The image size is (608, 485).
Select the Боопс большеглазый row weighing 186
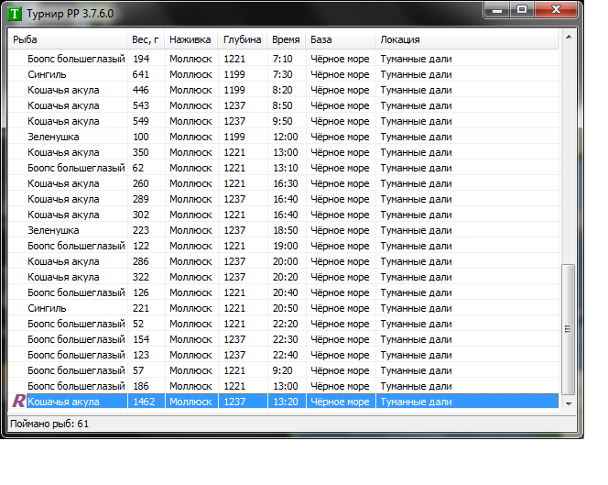(x=284, y=386)
